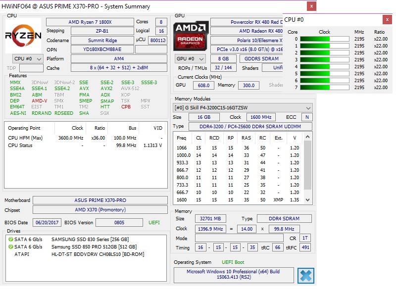The height and width of the screenshot is (297, 396).
Task: Select the SAMSUNG SSD 830 Series drive row
Action: coord(86,239)
